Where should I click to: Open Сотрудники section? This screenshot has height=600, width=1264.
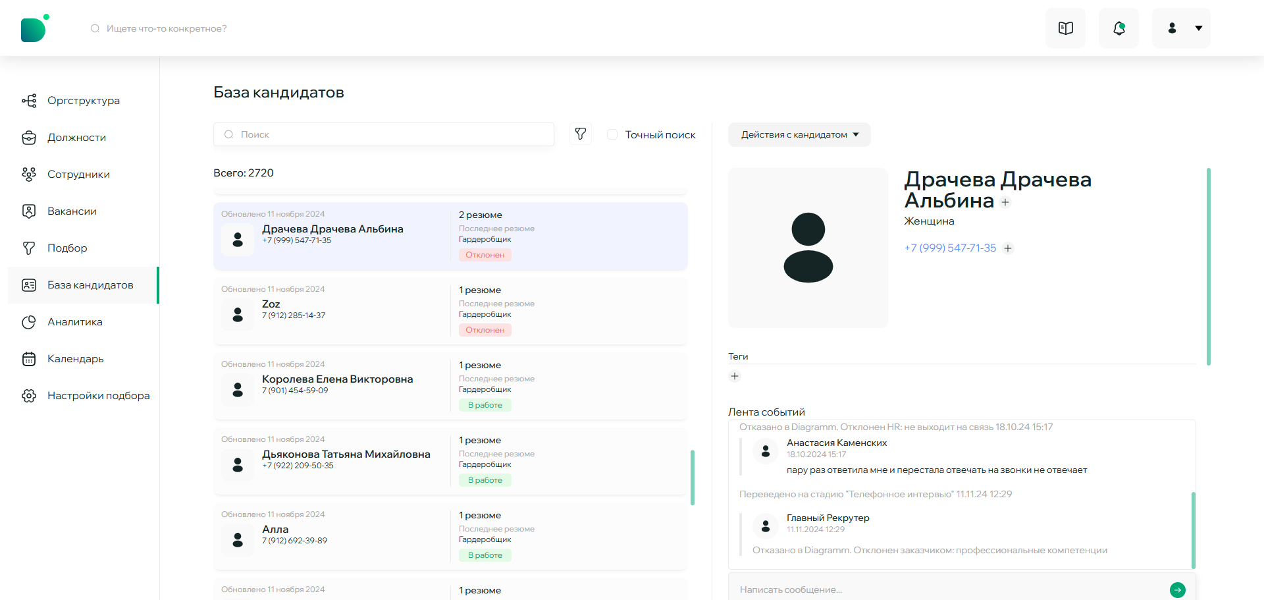point(84,175)
